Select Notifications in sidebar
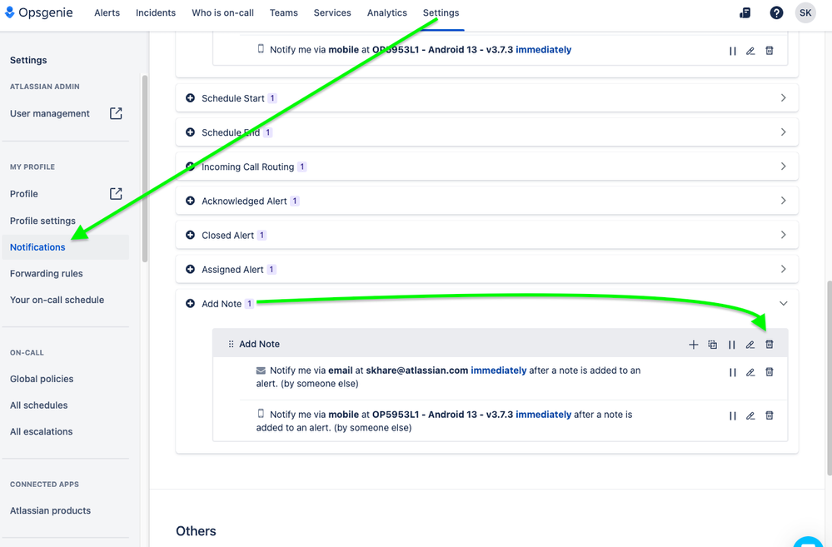The width and height of the screenshot is (832, 547). [x=65, y=247]
